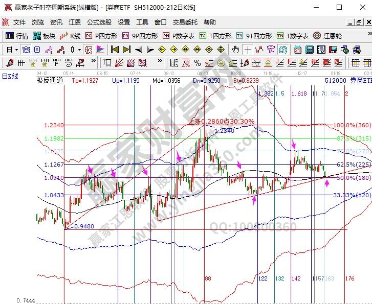Image resolution: width=372 pixels, height=304 pixels.
Task: Open the 9P四方形 tool
Action: coord(140,36)
